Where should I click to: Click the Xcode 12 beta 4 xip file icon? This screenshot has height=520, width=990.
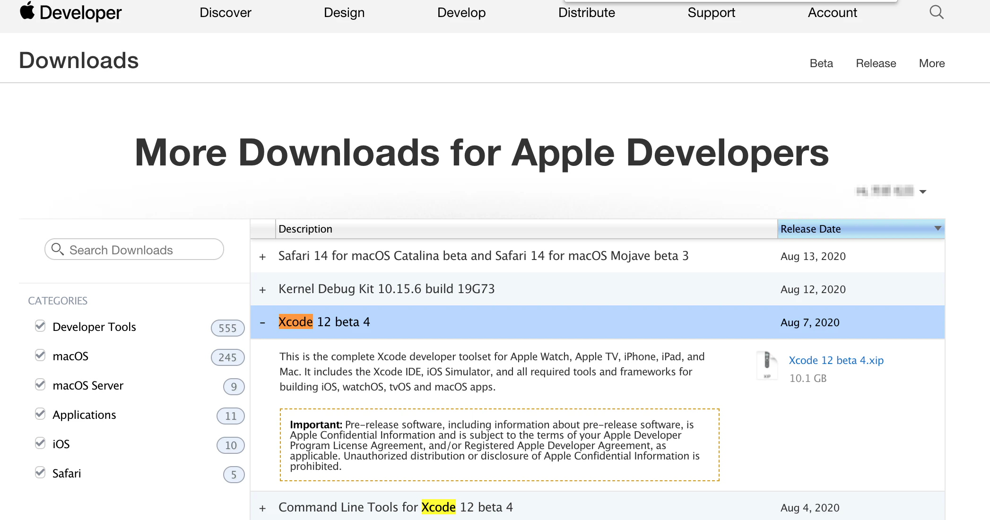coord(767,365)
